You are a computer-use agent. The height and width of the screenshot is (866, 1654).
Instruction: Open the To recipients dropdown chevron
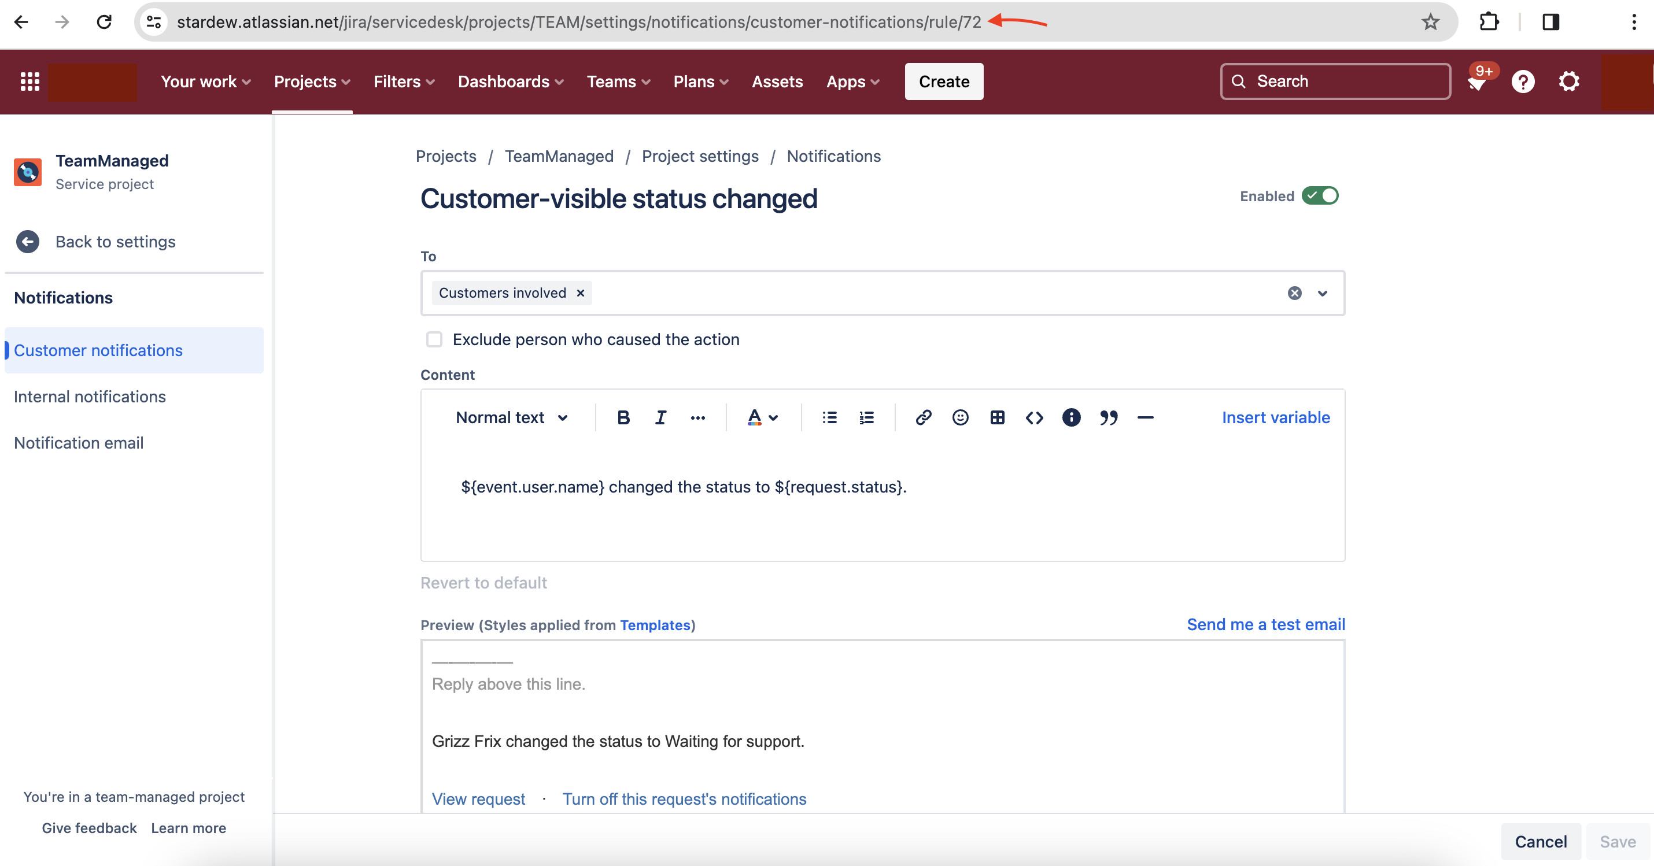point(1322,293)
